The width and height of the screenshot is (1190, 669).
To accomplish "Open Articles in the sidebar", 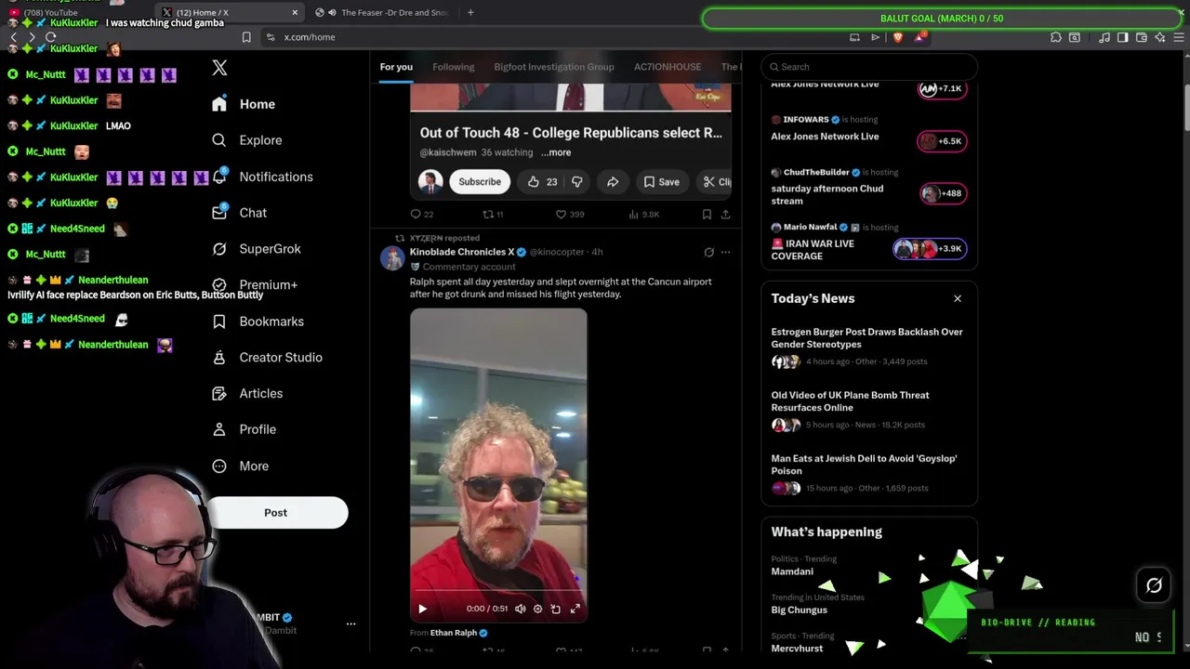I will 247,394.
